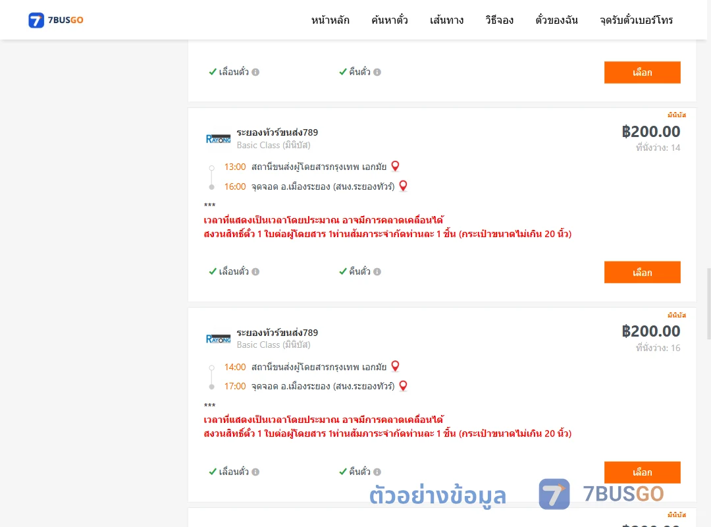711x527 pixels.
Task: Select the 13:00 trip with เลือก button
Action: [642, 272]
